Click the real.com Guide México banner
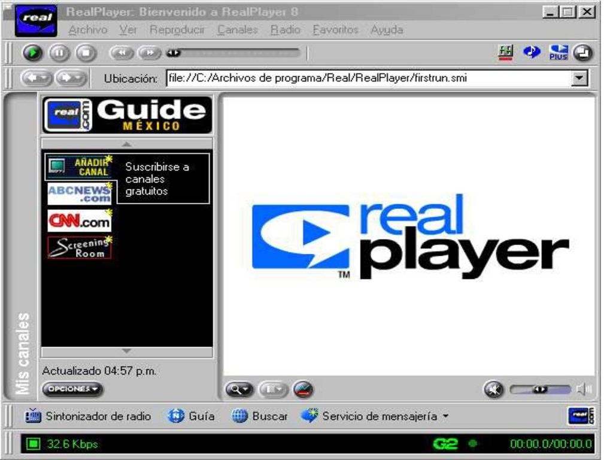The height and width of the screenshot is (460, 613). tap(127, 115)
